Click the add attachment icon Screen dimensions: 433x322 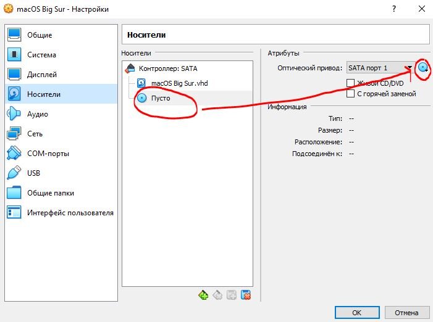point(232,295)
